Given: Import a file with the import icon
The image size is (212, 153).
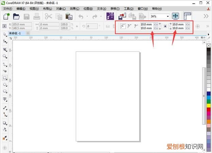Looking at the screenshot, I should tap(122, 16).
